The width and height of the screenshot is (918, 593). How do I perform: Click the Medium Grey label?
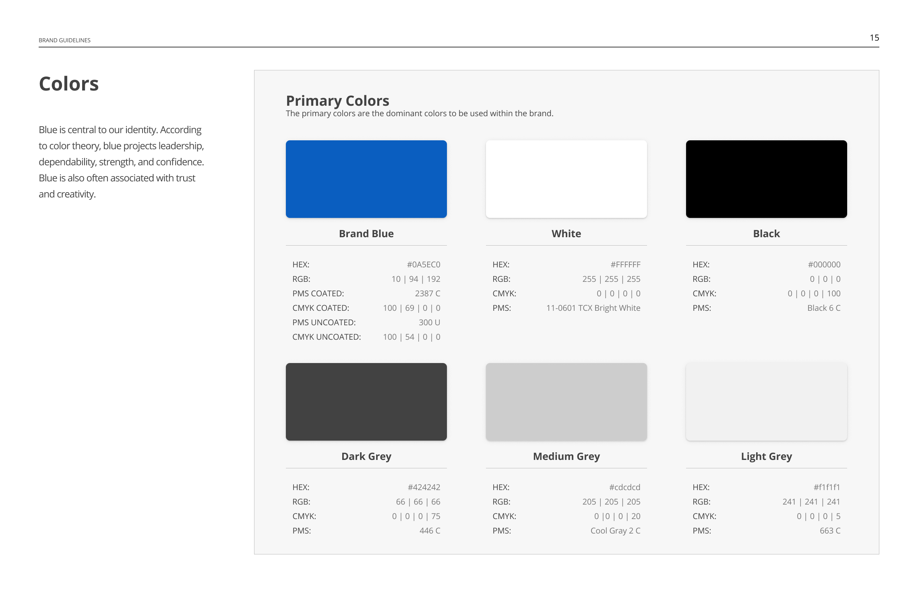pyautogui.click(x=566, y=456)
